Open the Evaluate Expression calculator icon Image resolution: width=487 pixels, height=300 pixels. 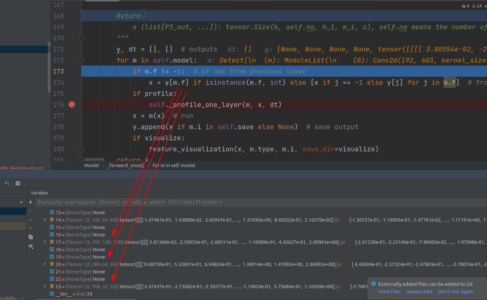coord(18,183)
